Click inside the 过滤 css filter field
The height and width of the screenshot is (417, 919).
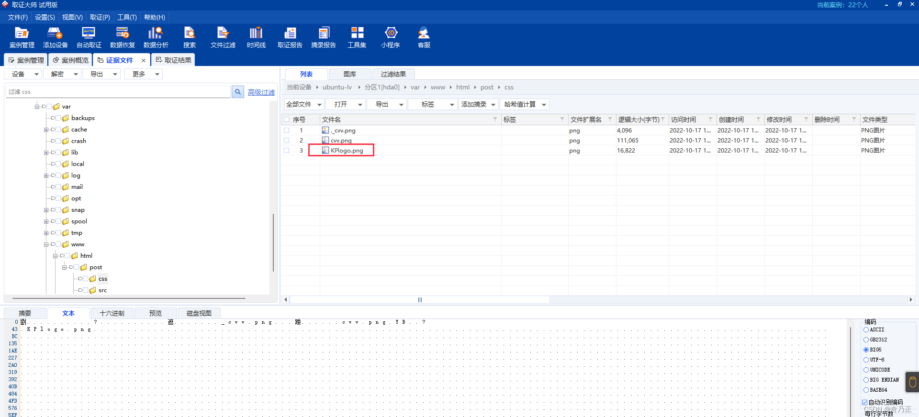pos(118,92)
